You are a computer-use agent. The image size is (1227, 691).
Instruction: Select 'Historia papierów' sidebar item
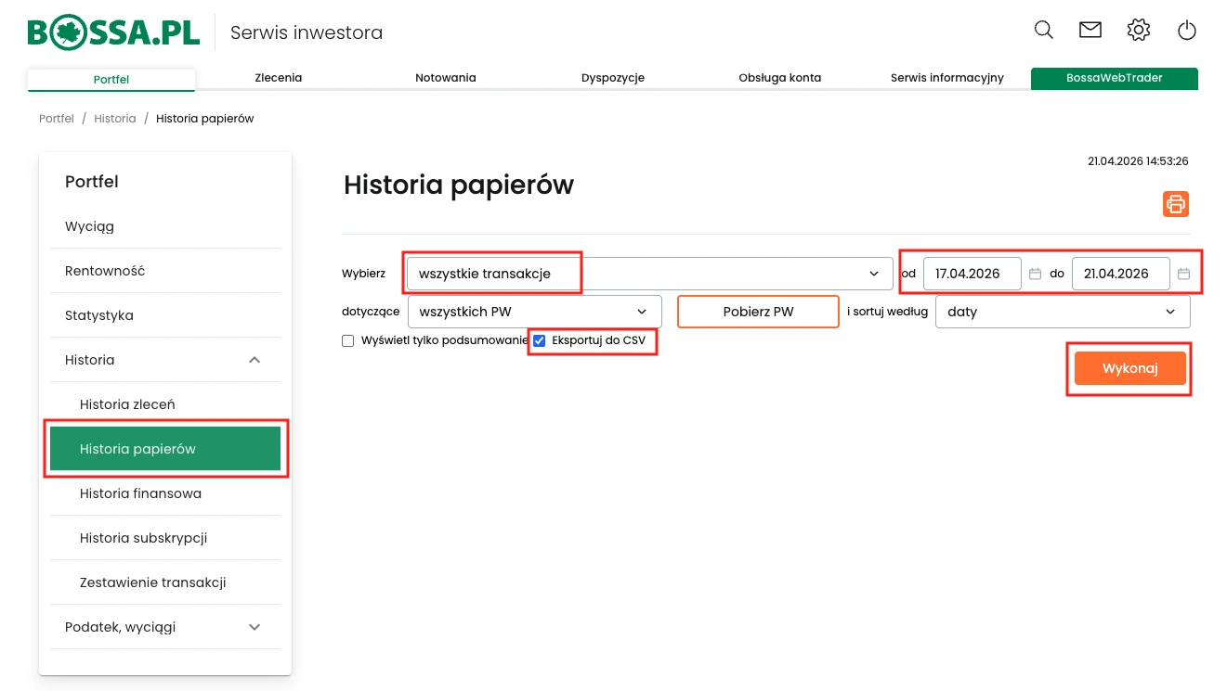tap(165, 449)
